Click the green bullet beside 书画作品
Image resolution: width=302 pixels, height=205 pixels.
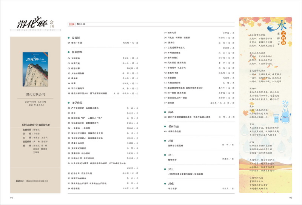pos(165,126)
